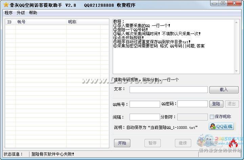Click the 退出 logout button

click(x=232, y=104)
